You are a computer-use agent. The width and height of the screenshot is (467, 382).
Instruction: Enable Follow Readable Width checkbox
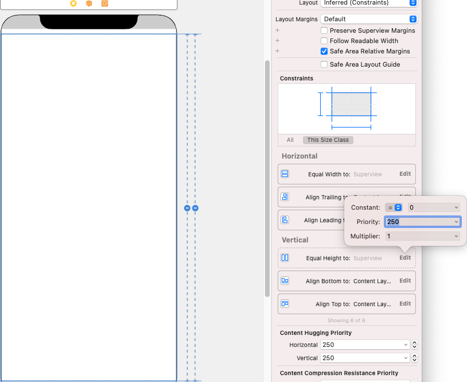click(x=324, y=41)
